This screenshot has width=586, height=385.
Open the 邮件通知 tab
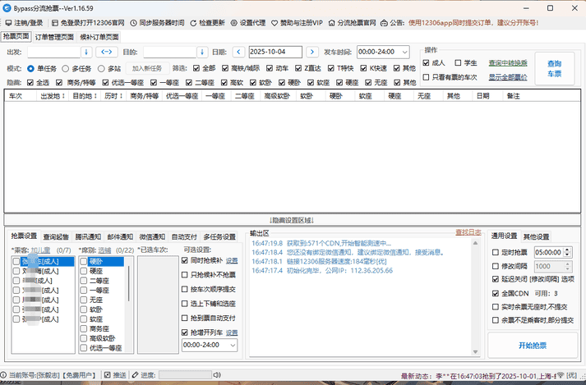(120, 236)
